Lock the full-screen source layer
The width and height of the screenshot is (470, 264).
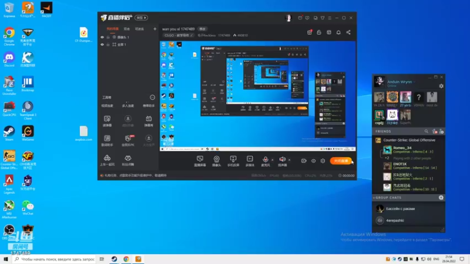click(108, 45)
